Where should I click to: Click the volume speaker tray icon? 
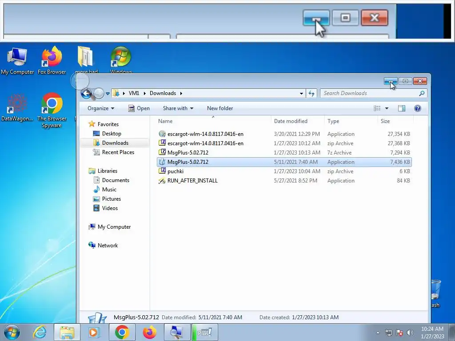coord(410,333)
